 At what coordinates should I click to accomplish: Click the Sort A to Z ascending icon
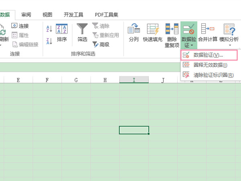click(x=49, y=29)
